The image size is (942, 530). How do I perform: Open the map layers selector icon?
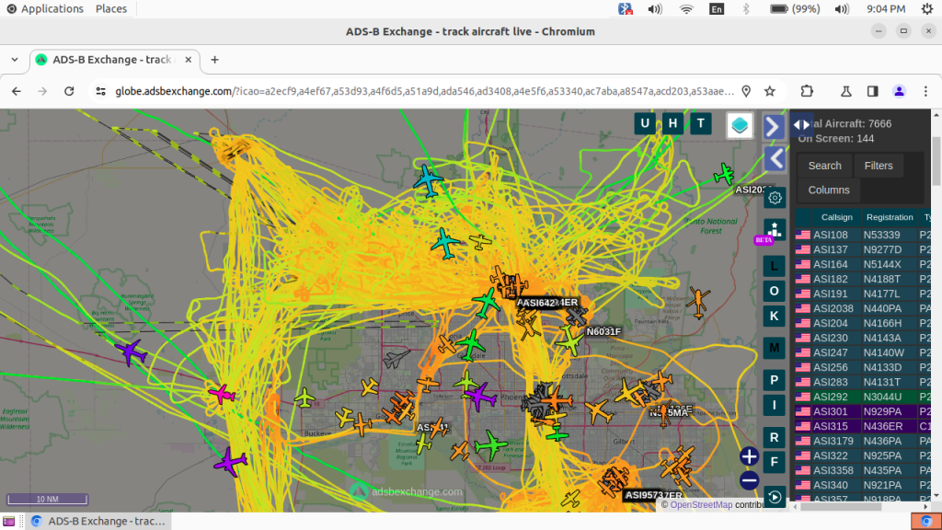[740, 124]
